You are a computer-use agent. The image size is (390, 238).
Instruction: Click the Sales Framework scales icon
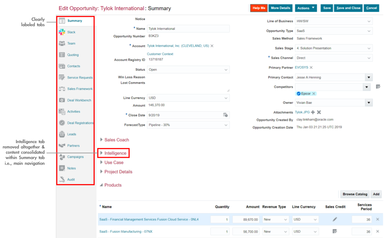point(62,89)
